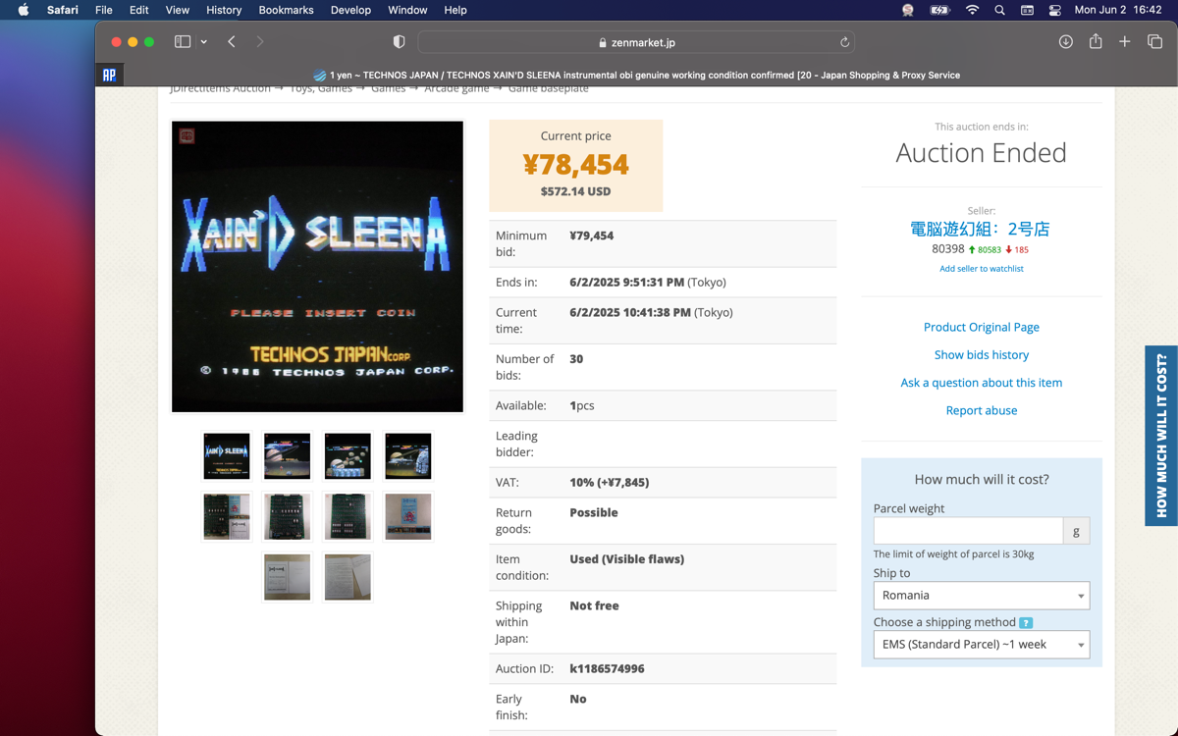Click the item condition Used (Visible flaws)
The image size is (1178, 736).
(x=627, y=559)
